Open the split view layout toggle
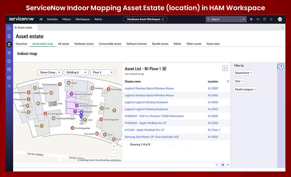The height and width of the screenshot is (177, 291). click(223, 165)
